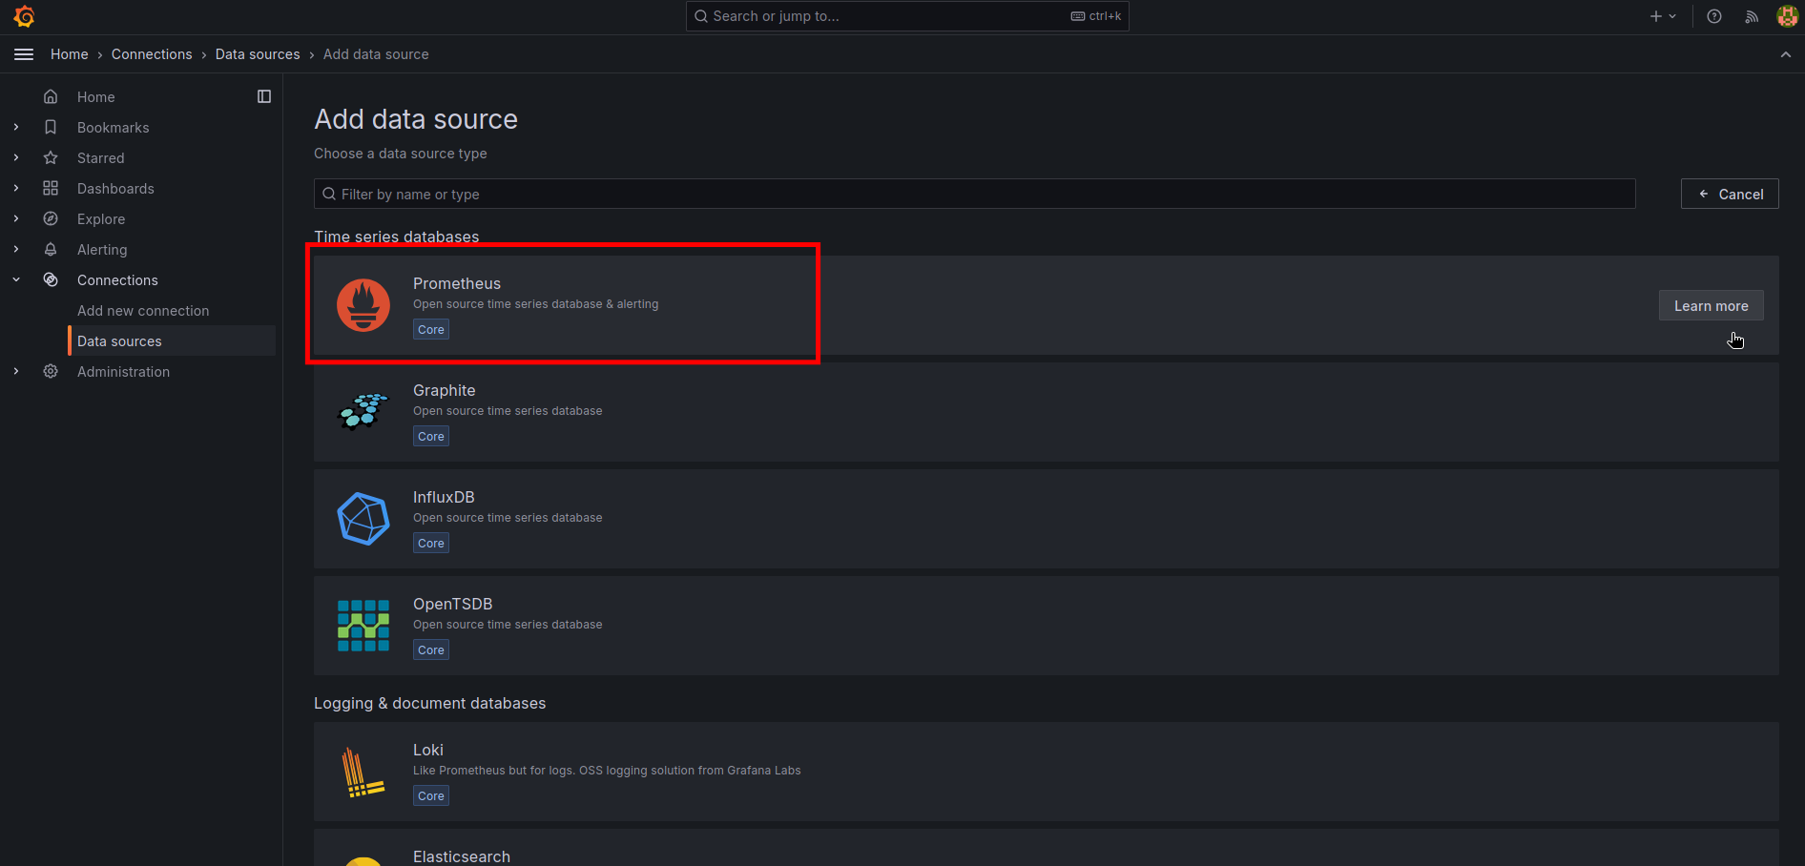Click the Bookmarks icon in the sidebar
1805x866 pixels.
pyautogui.click(x=51, y=127)
